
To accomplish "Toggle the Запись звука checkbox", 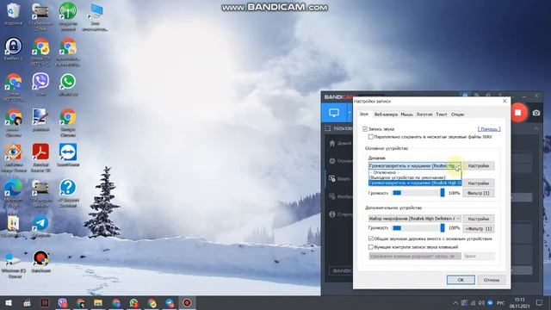I will (x=365, y=129).
